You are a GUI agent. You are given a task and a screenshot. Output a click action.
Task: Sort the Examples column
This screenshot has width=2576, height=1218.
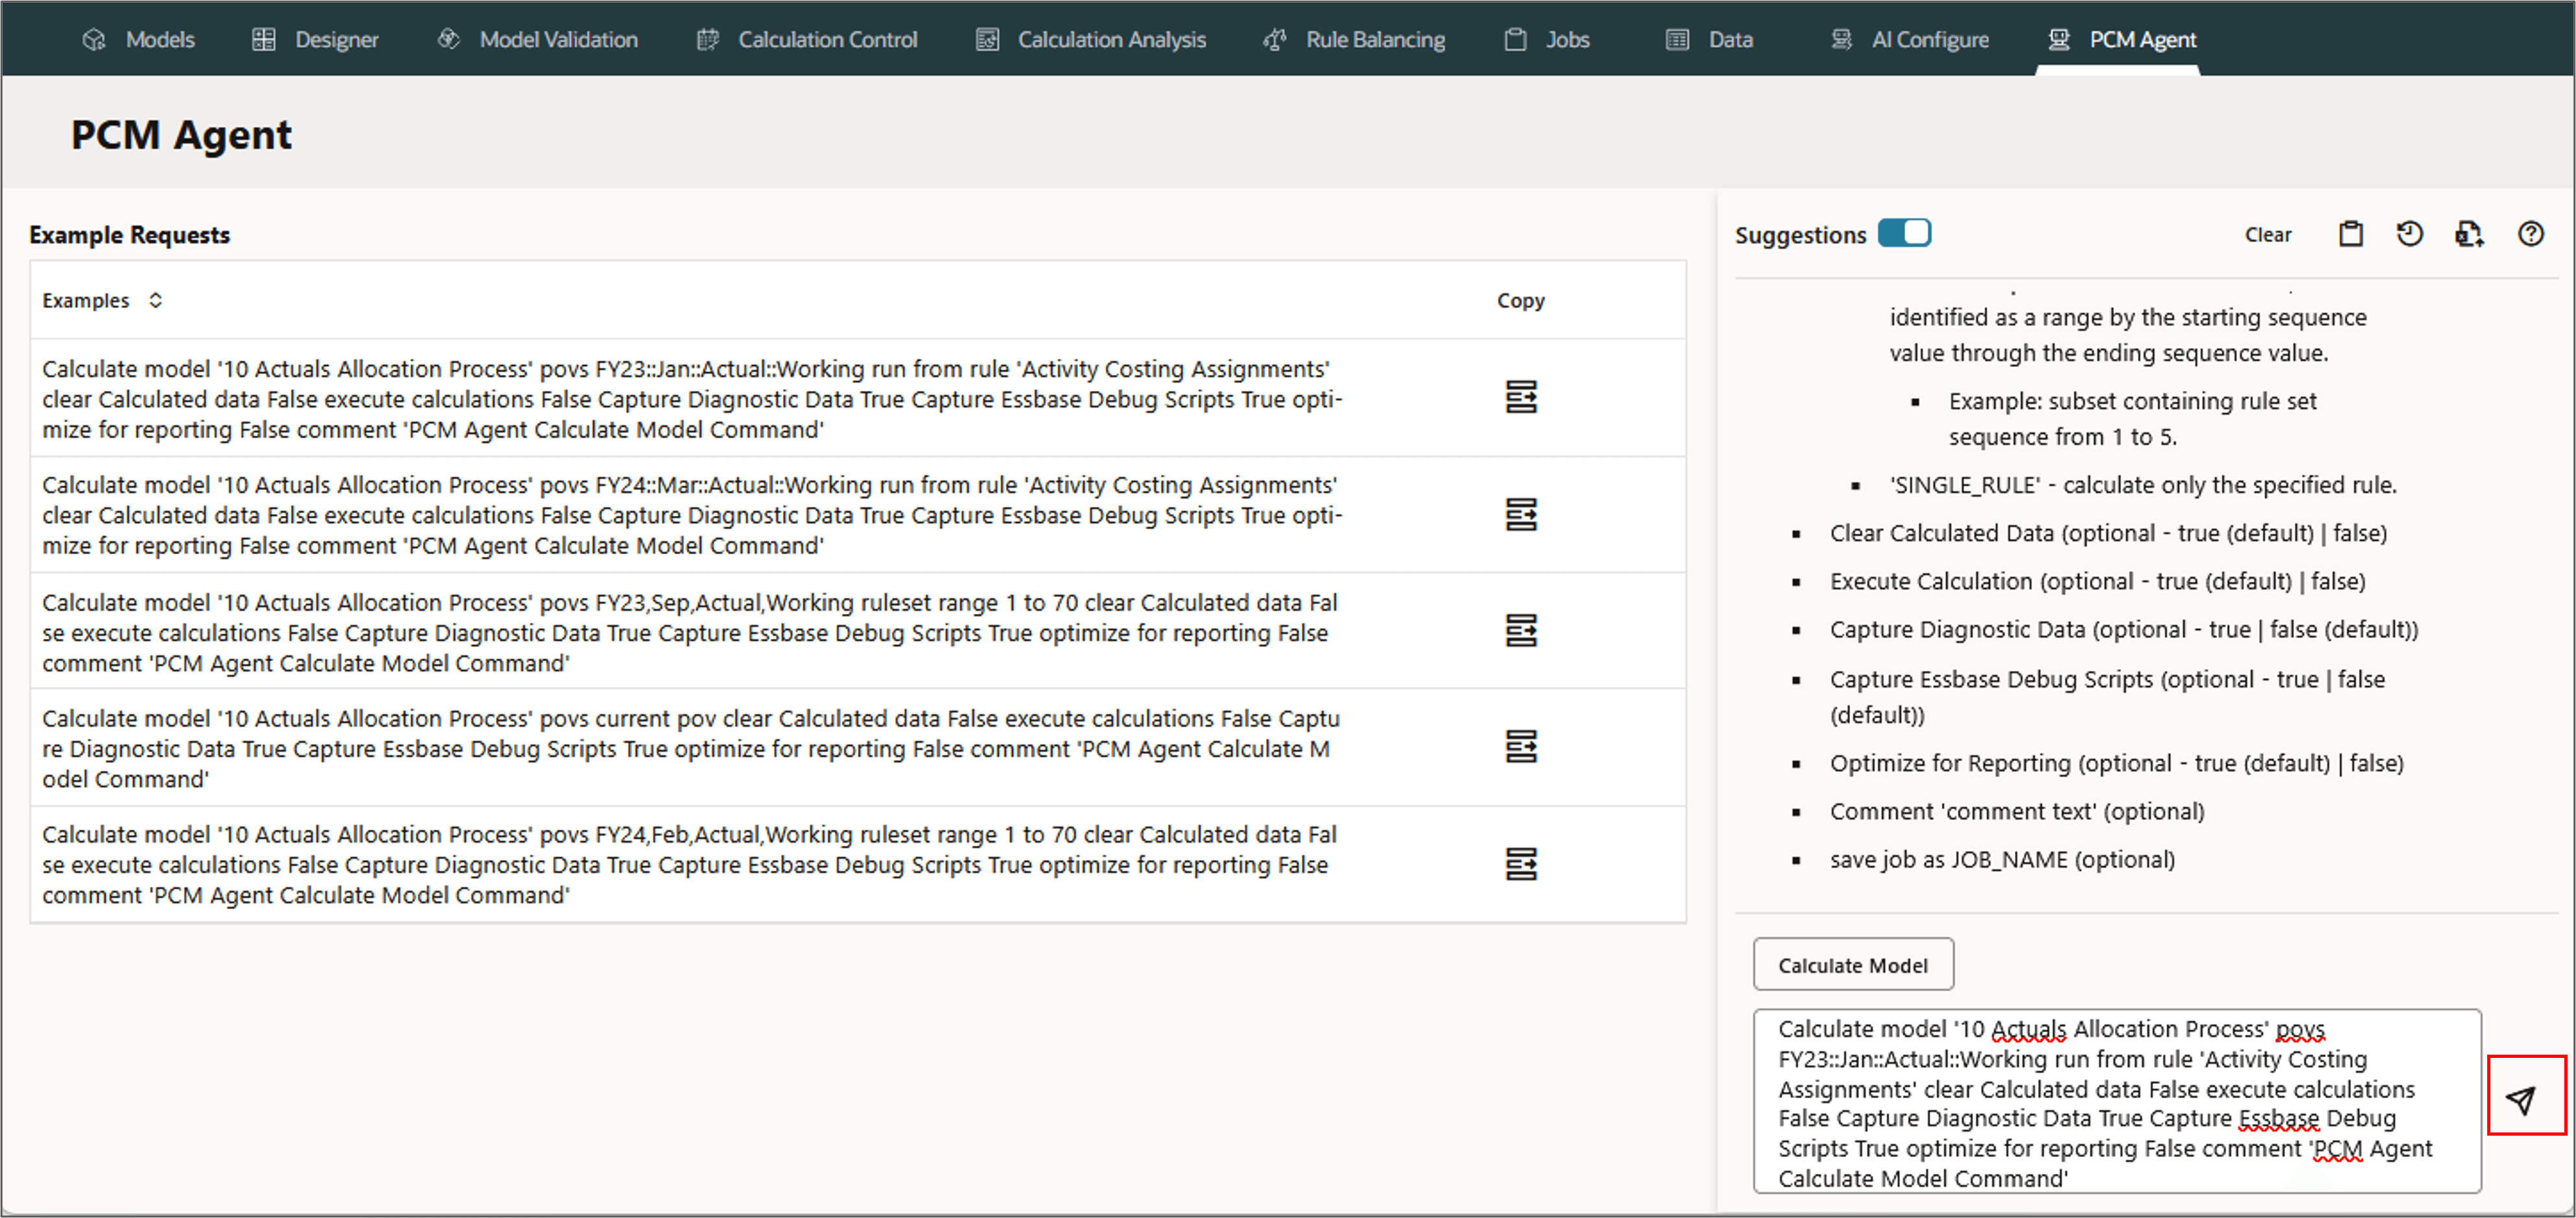[x=155, y=300]
